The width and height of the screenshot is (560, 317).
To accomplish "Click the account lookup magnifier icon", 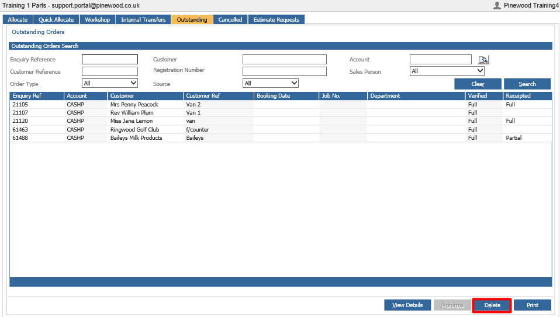I will [483, 59].
